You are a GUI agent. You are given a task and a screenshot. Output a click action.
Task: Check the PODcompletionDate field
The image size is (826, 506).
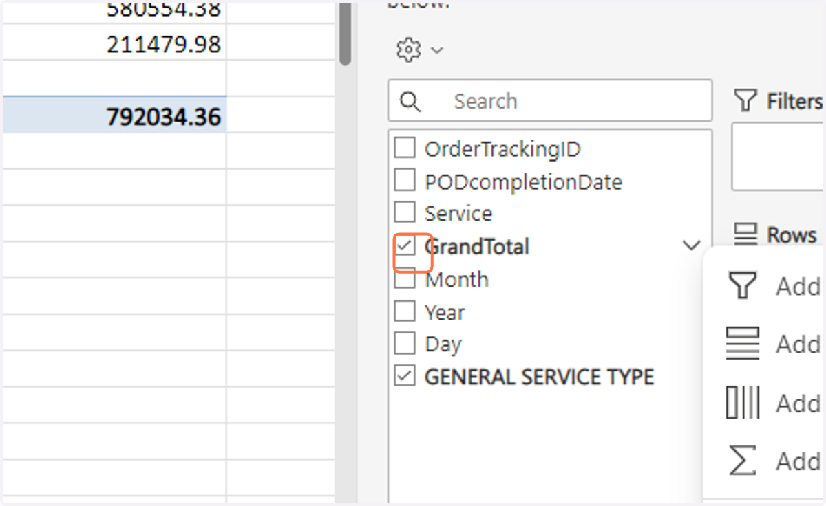point(405,181)
